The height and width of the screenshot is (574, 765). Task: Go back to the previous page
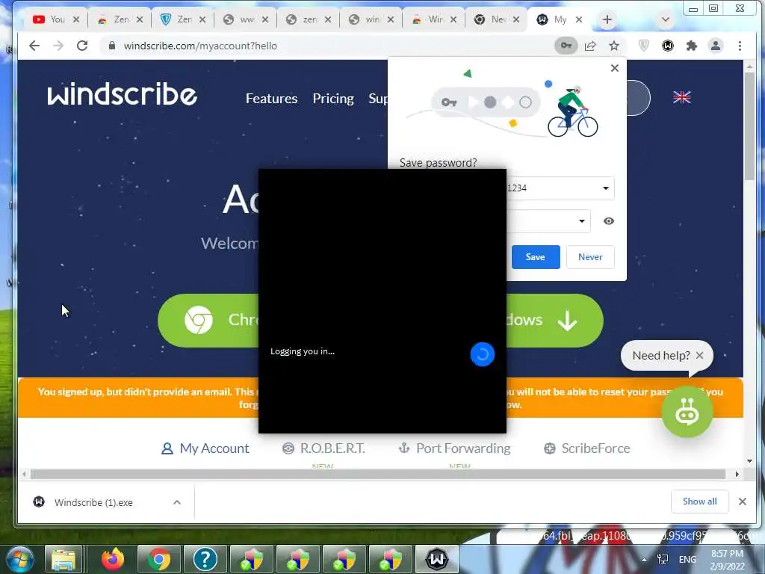pos(34,46)
